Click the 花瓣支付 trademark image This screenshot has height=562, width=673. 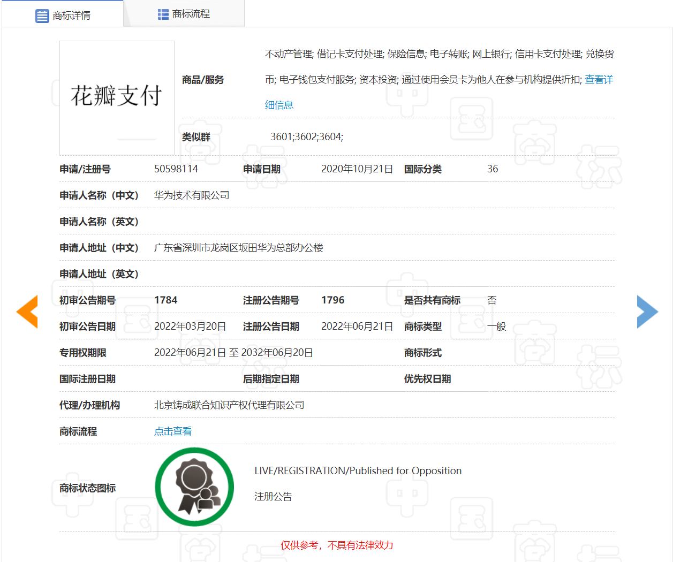(x=117, y=98)
